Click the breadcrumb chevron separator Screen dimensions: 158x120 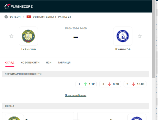click(24, 17)
